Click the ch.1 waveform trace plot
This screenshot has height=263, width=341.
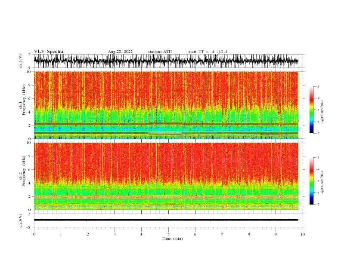pyautogui.click(x=166, y=61)
